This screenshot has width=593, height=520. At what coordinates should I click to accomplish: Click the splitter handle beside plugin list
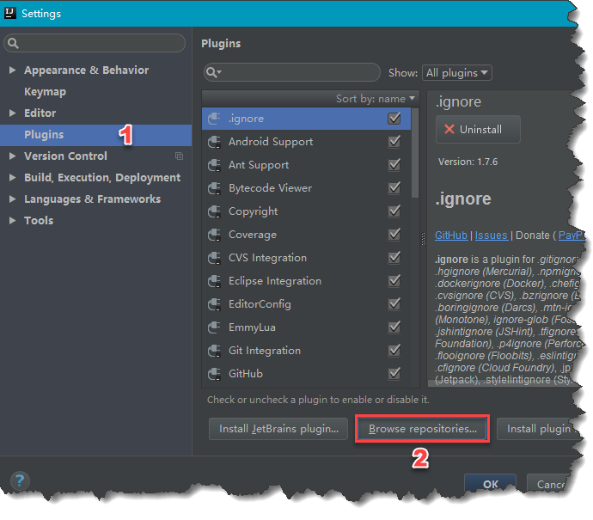pos(423,239)
